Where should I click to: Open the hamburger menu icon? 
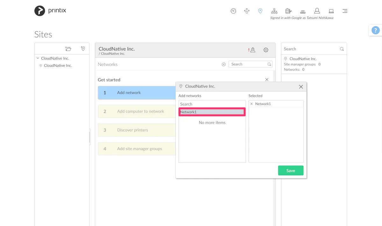[345, 11]
